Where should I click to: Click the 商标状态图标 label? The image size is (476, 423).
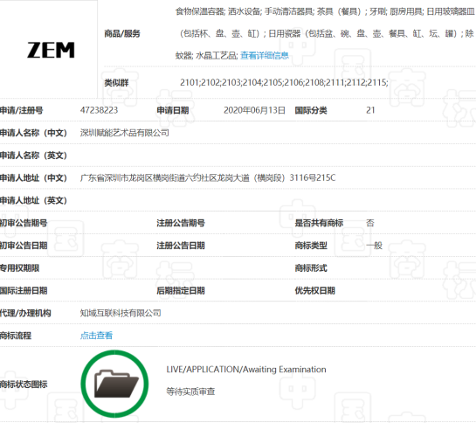pos(24,384)
